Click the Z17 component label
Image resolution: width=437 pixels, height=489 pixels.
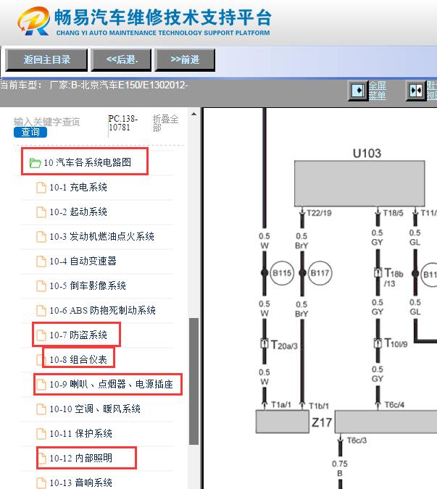pyautogui.click(x=322, y=422)
